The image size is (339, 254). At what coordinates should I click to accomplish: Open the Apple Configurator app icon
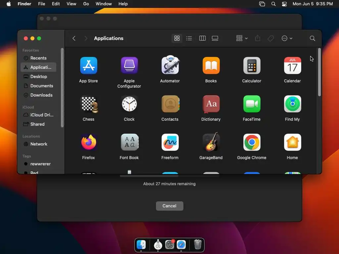(129, 65)
